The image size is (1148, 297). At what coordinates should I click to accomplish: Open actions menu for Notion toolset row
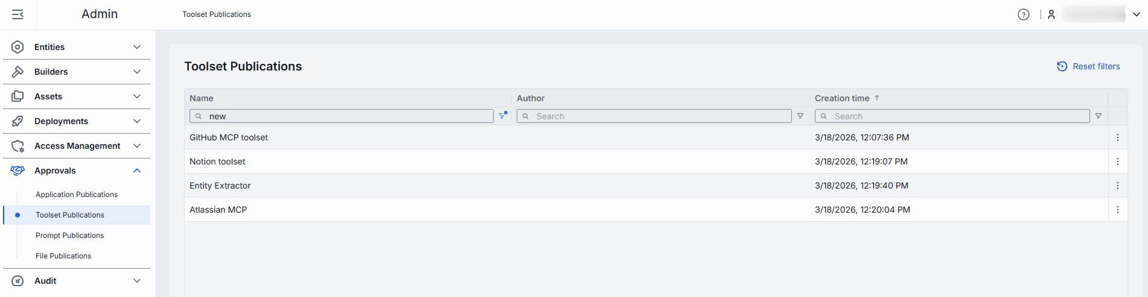click(x=1117, y=161)
